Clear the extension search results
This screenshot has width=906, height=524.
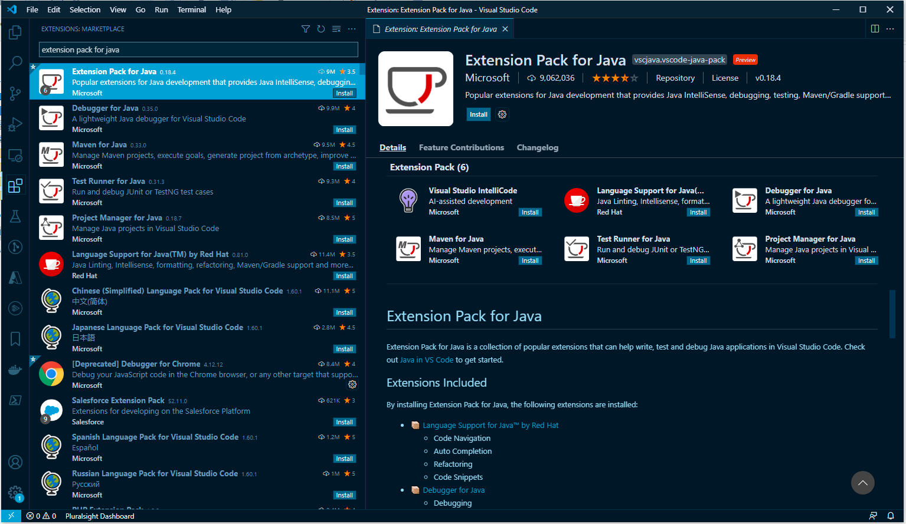click(x=336, y=28)
